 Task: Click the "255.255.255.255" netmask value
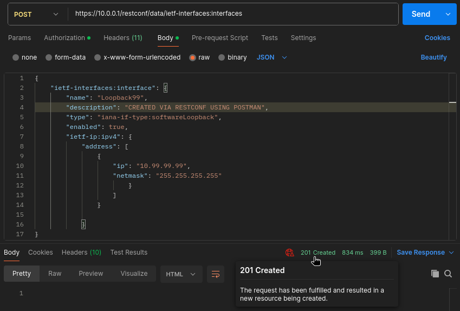(189, 176)
